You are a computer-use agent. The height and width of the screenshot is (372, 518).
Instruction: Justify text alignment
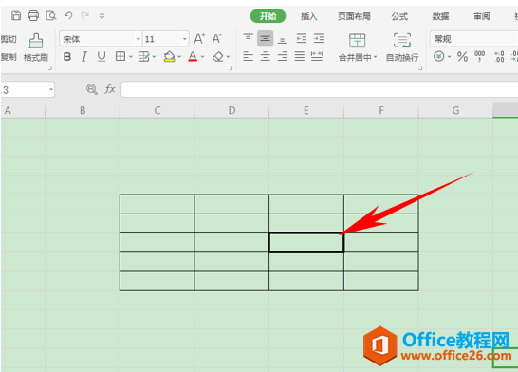(299, 56)
